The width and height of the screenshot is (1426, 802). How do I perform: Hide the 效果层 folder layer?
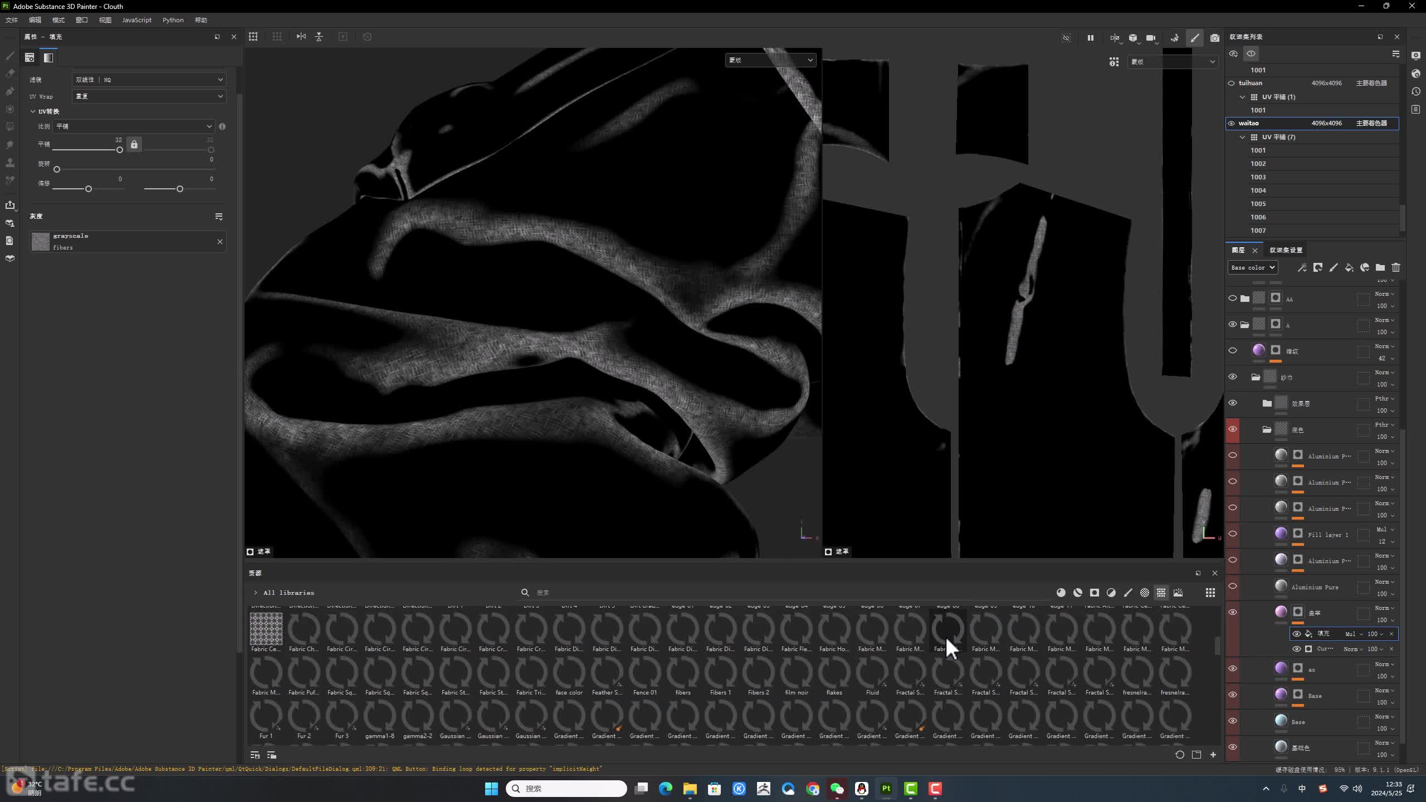tap(1233, 403)
